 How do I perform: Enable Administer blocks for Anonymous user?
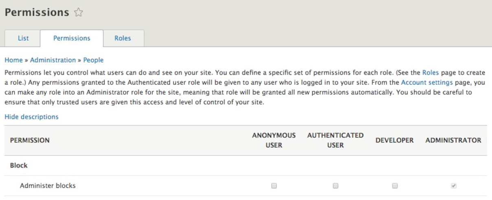pos(274,186)
